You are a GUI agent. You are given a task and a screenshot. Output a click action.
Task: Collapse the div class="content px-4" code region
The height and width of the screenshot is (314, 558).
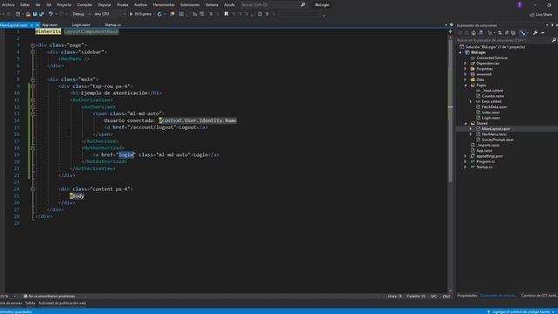tap(32, 189)
